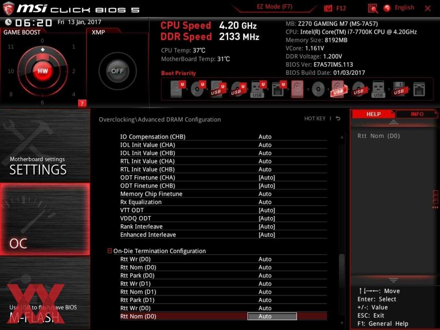Select the Rtt Nom (D1) row
The height and width of the screenshot is (330, 440).
click(223, 291)
